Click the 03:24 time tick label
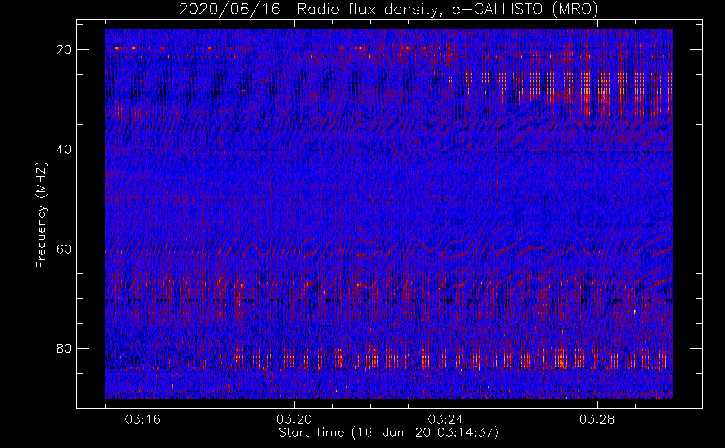Image resolution: width=725 pixels, height=448 pixels. pos(446,420)
